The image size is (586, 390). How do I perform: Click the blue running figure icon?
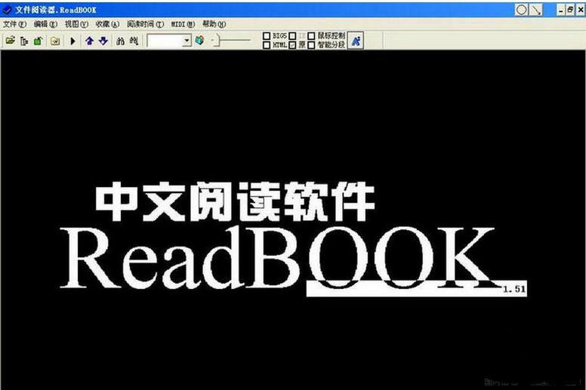(x=356, y=41)
